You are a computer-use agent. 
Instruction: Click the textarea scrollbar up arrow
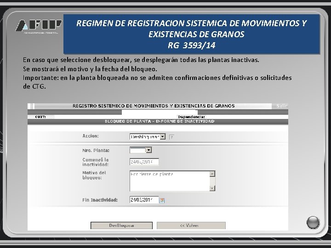(212, 174)
